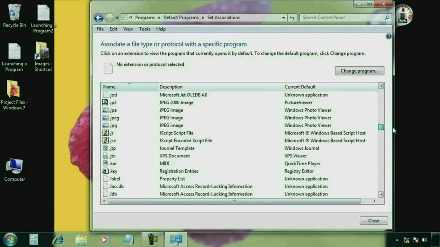This screenshot has height=247, width=440.
Task: Click the Search Control Panel field
Action: point(345,18)
